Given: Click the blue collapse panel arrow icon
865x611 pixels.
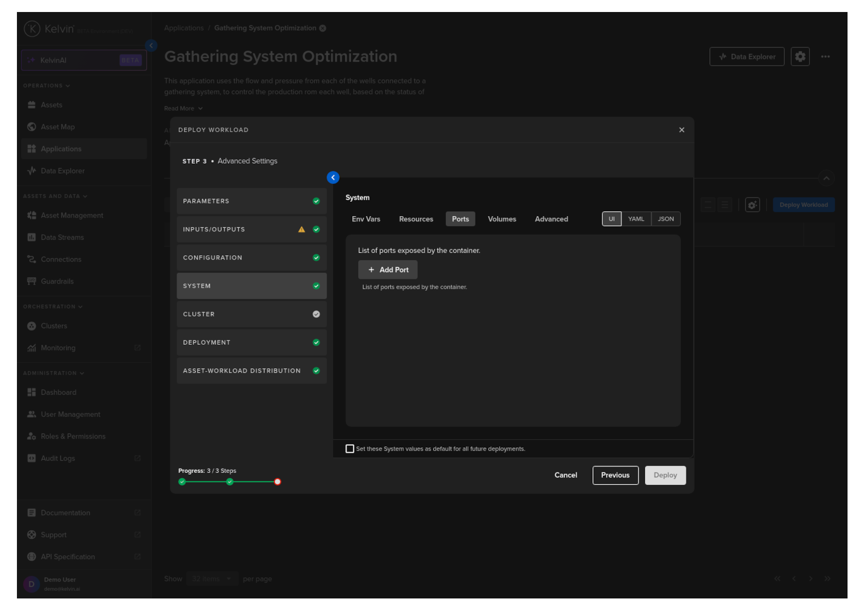Looking at the screenshot, I should click(333, 177).
